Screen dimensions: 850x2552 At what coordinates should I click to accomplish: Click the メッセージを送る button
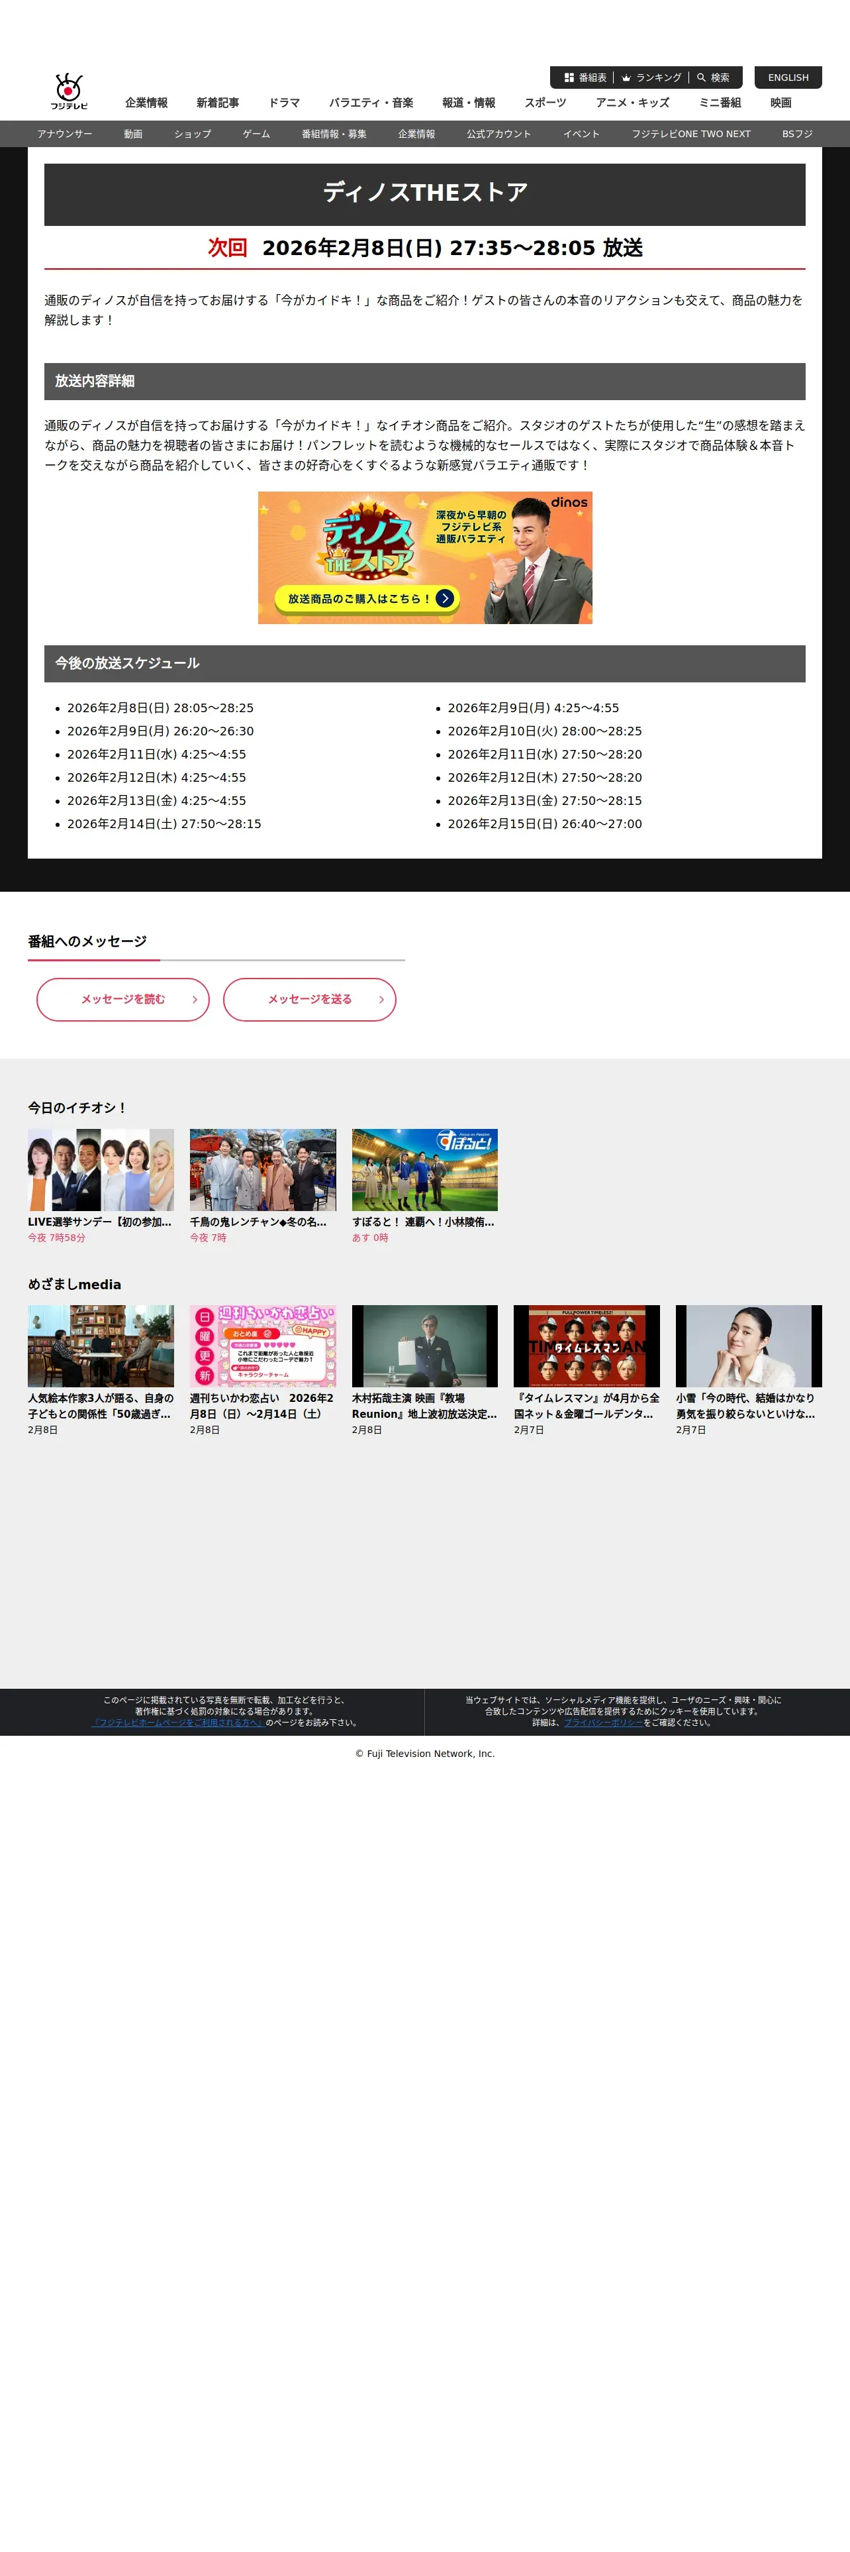coord(310,1000)
